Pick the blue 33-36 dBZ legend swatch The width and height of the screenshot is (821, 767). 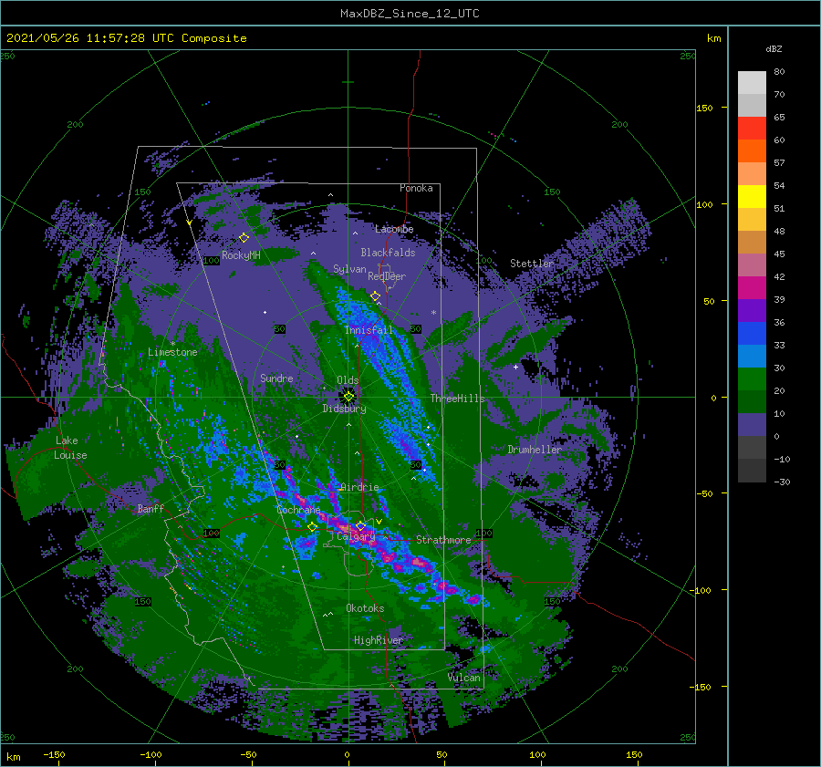click(752, 334)
